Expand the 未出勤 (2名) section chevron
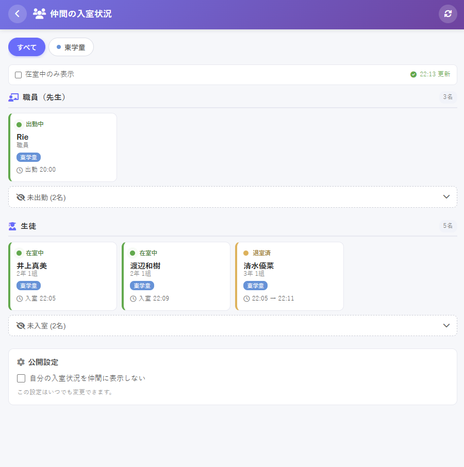The image size is (464, 467). pos(446,197)
